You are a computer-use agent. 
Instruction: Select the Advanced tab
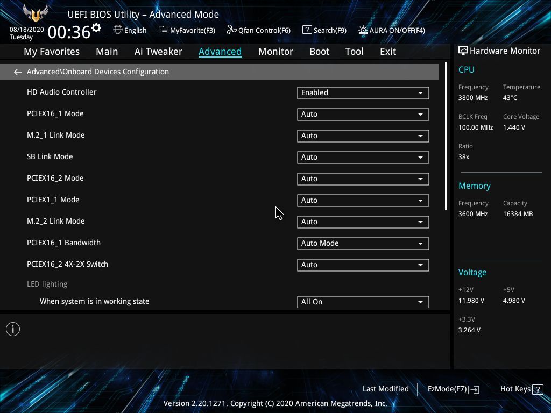click(x=220, y=52)
